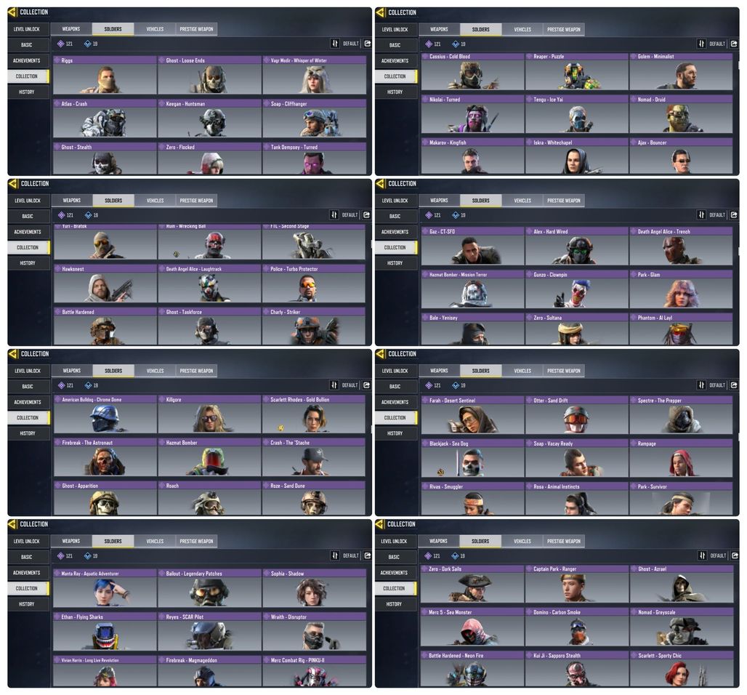The width and height of the screenshot is (747, 695).
Task: Click purple currency icon in the Killgore panel
Action: point(62,385)
